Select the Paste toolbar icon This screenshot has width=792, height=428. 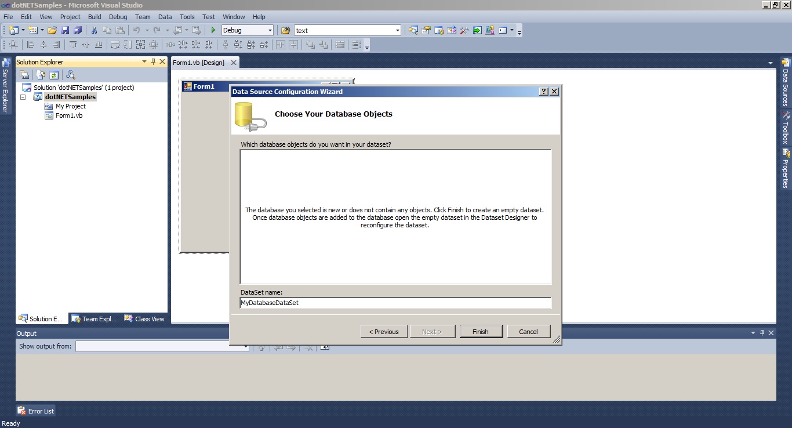tap(120, 30)
